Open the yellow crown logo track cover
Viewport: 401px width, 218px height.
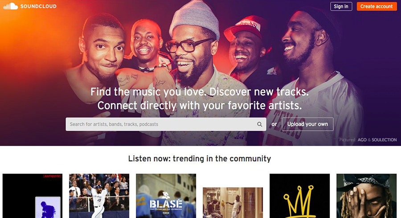[x=300, y=196]
